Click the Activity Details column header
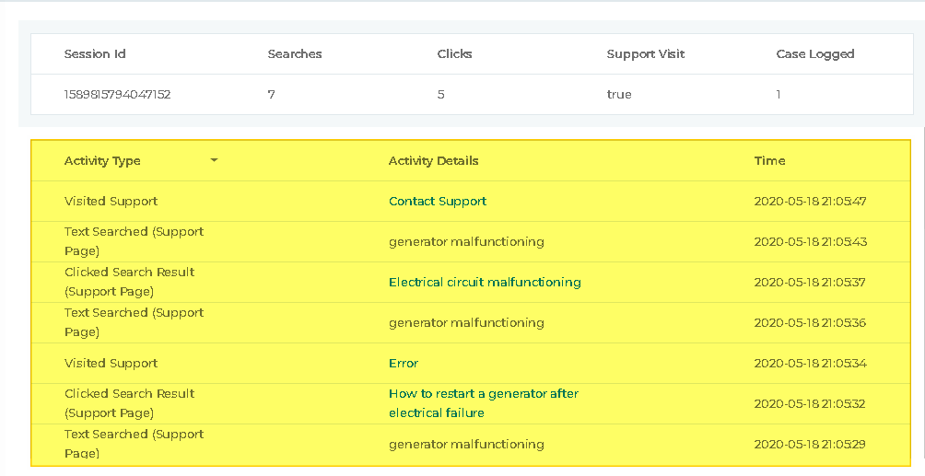Viewport: 925px width, 476px height. (x=434, y=160)
